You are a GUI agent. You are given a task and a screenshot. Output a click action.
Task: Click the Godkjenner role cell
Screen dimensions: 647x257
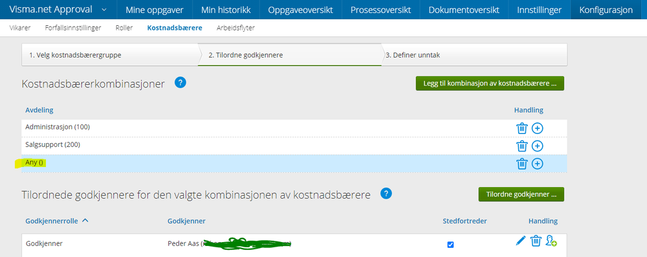click(x=44, y=243)
